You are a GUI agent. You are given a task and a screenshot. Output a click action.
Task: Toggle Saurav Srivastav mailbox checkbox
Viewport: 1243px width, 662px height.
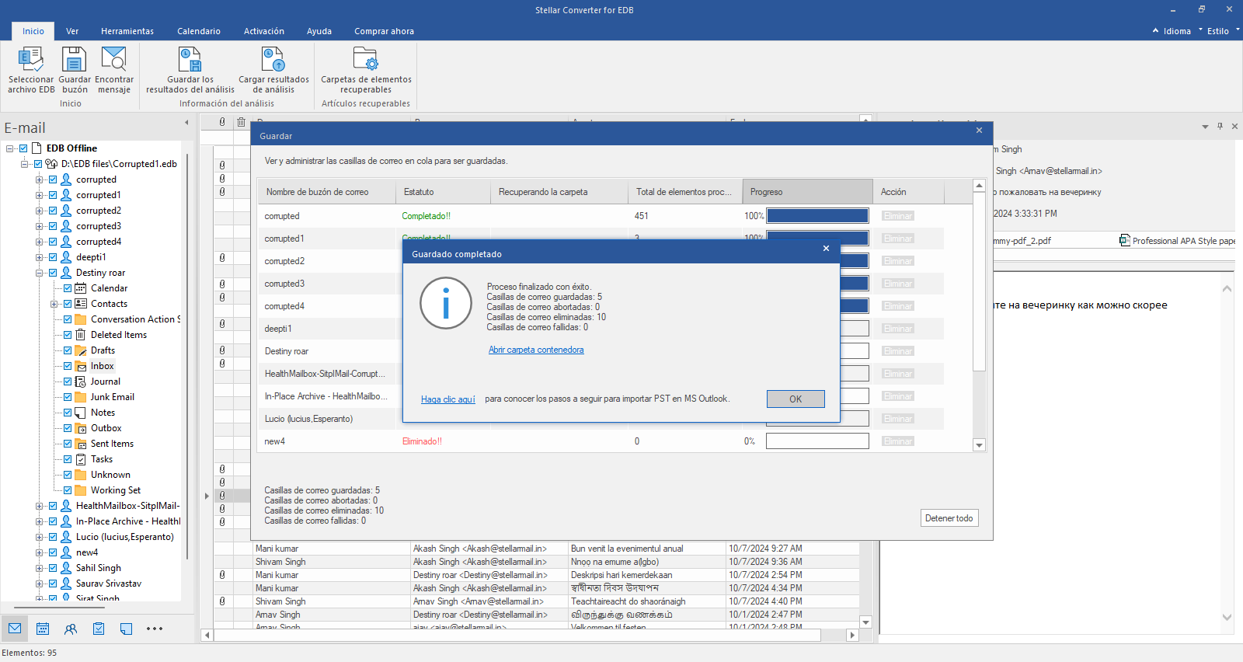point(53,584)
